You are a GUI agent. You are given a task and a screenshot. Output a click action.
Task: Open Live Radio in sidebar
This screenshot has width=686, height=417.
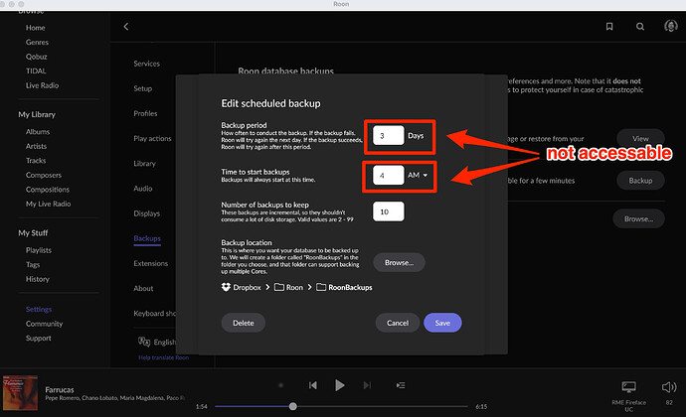42,85
